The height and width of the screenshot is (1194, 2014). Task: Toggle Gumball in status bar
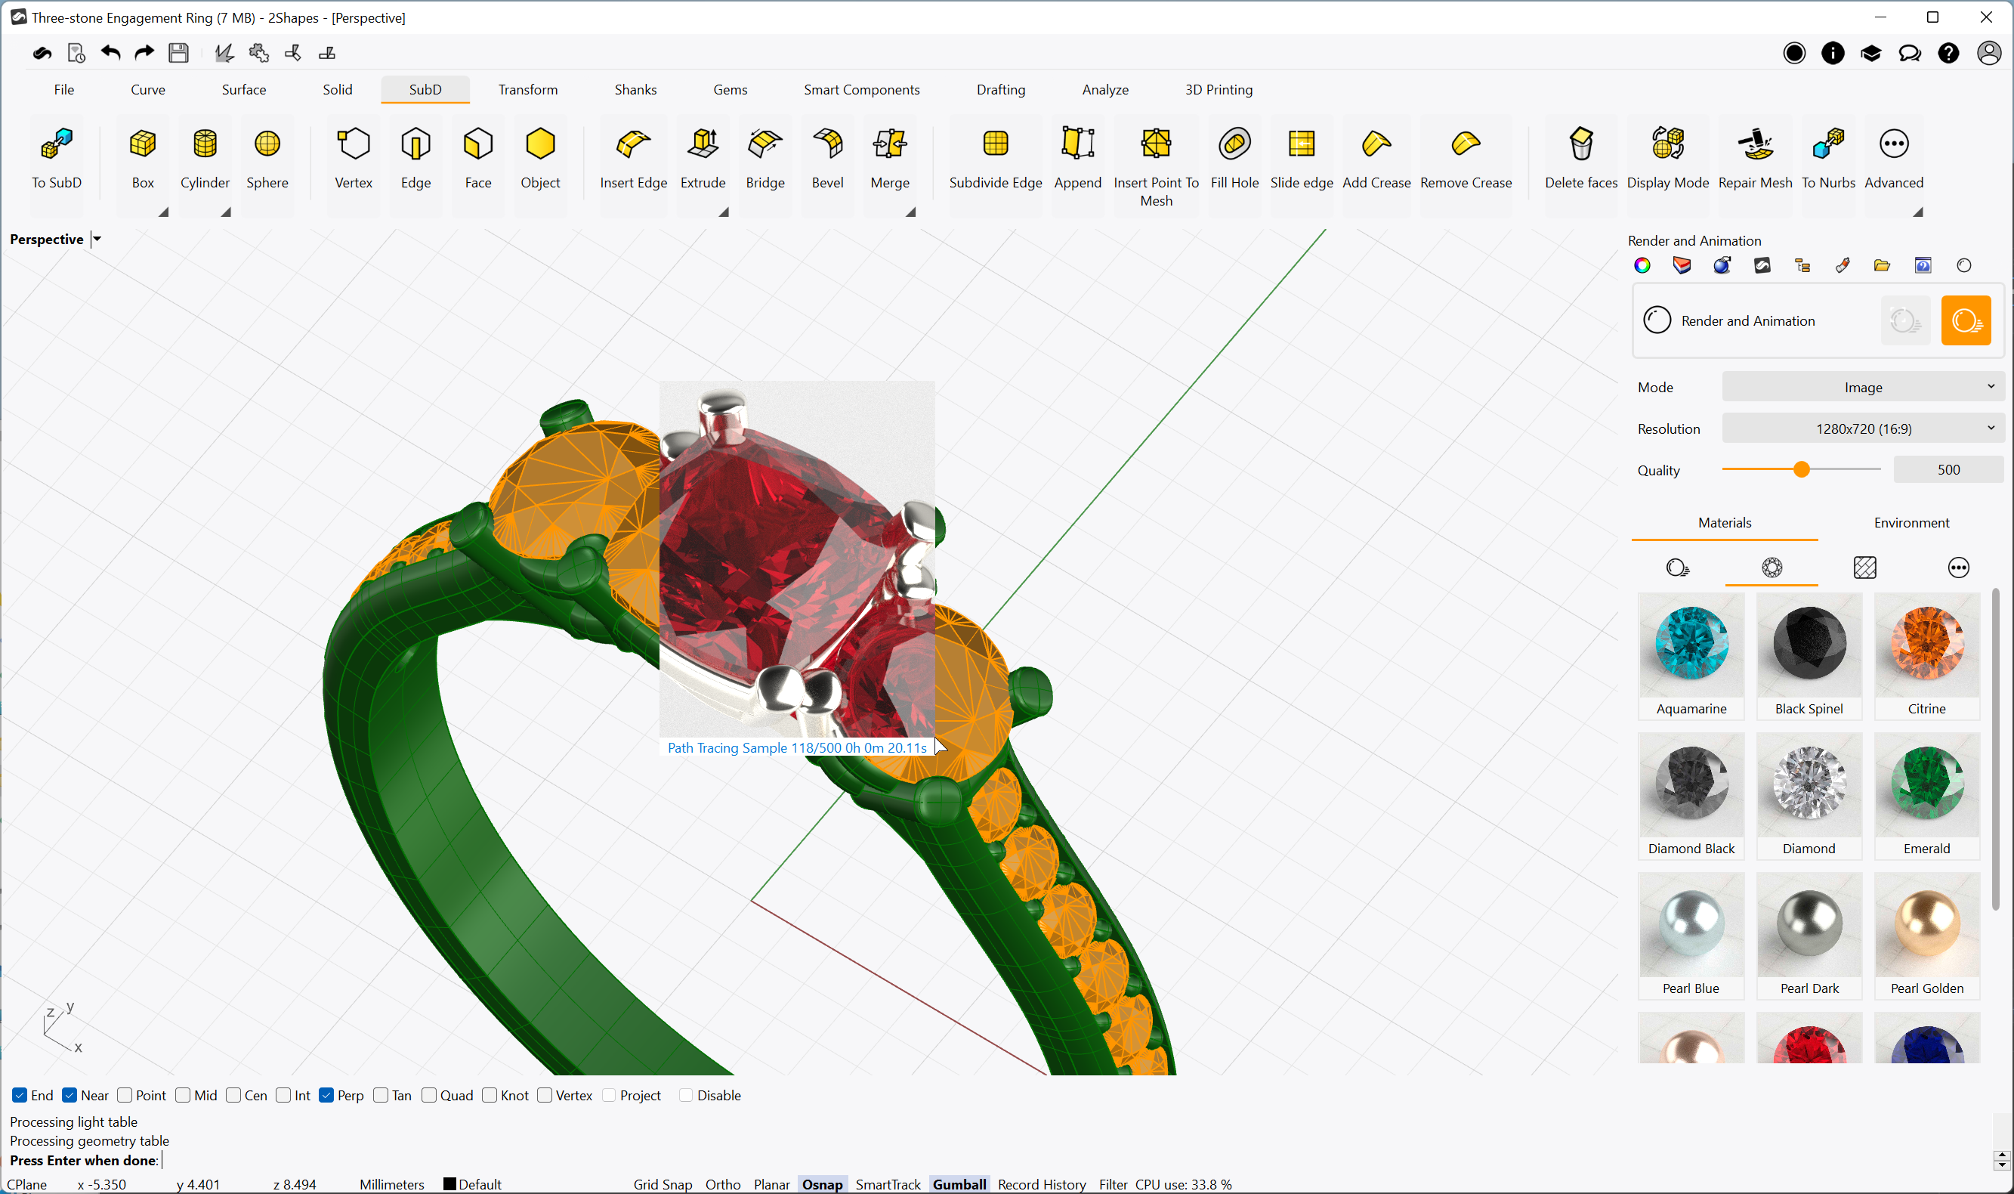pos(959,1183)
